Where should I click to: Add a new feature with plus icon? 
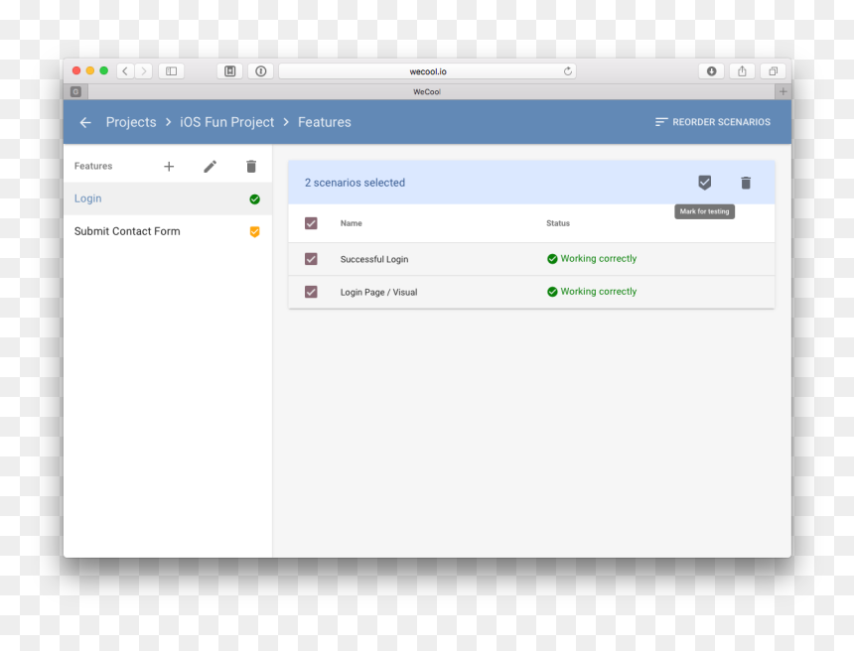(x=169, y=167)
